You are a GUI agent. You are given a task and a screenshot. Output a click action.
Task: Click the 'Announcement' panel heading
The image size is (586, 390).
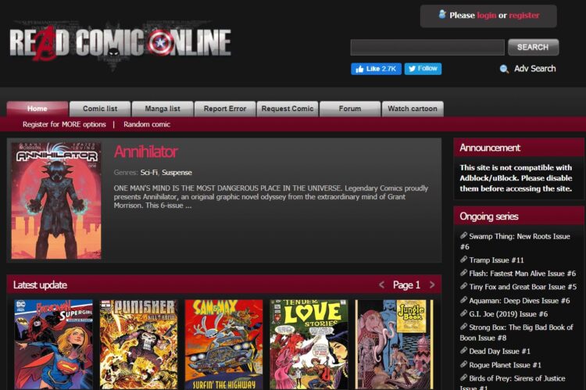490,148
